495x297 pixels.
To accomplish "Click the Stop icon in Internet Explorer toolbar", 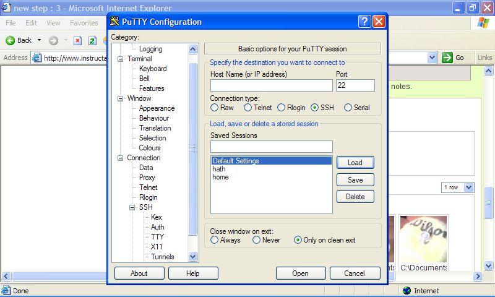I will click(x=77, y=40).
